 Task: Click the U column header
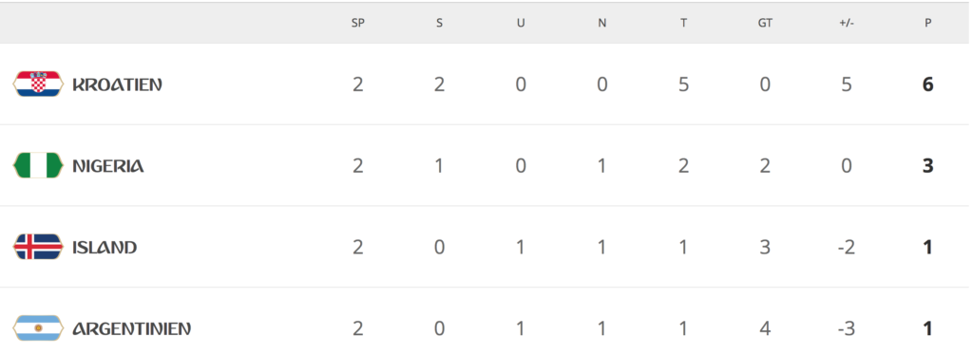(521, 24)
